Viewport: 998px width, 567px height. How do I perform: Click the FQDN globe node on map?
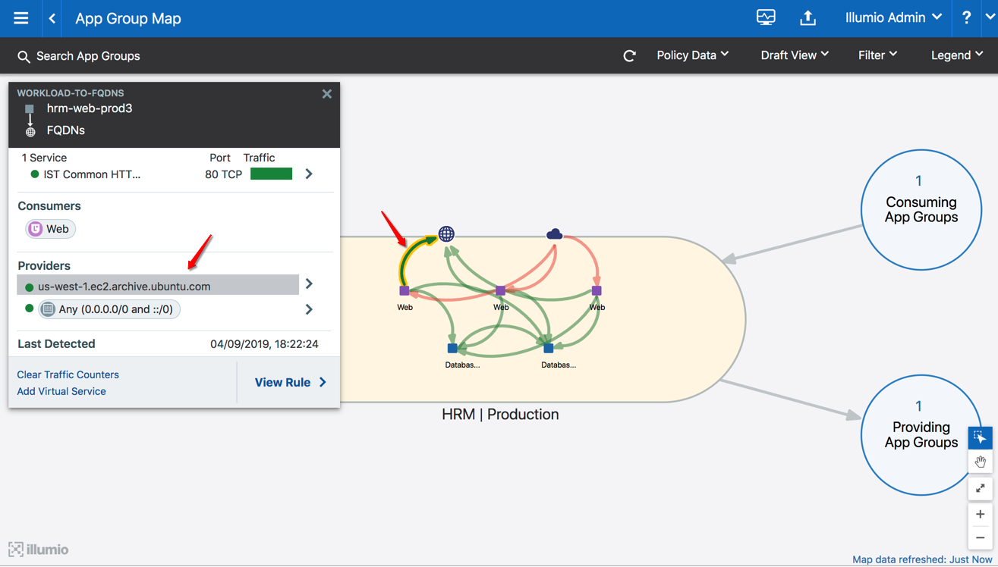446,233
